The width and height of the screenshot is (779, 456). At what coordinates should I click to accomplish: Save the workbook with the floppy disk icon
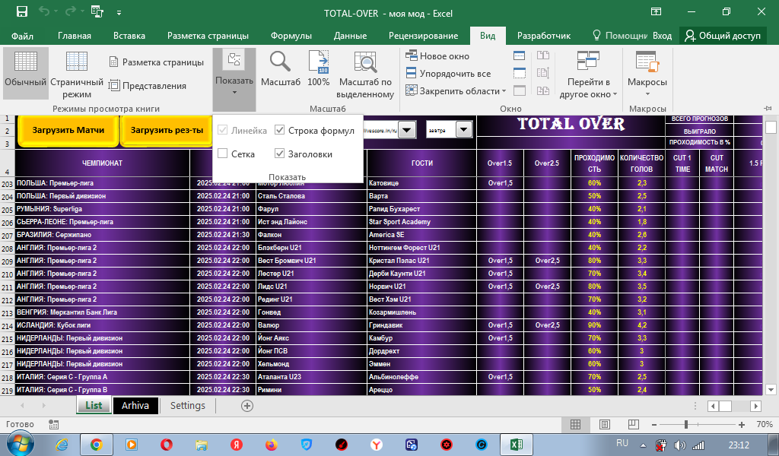click(x=22, y=12)
